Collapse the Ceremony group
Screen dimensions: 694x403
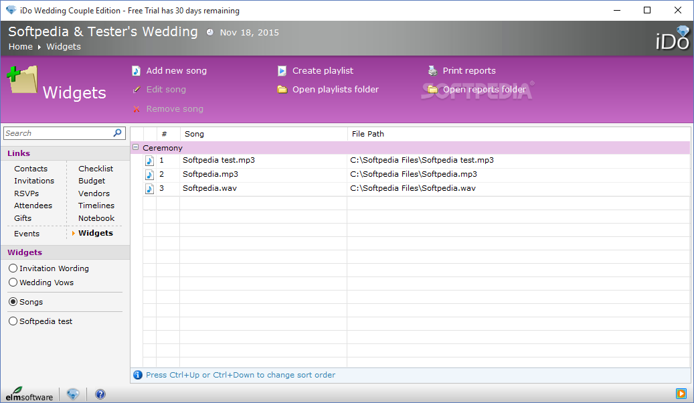[x=136, y=147]
